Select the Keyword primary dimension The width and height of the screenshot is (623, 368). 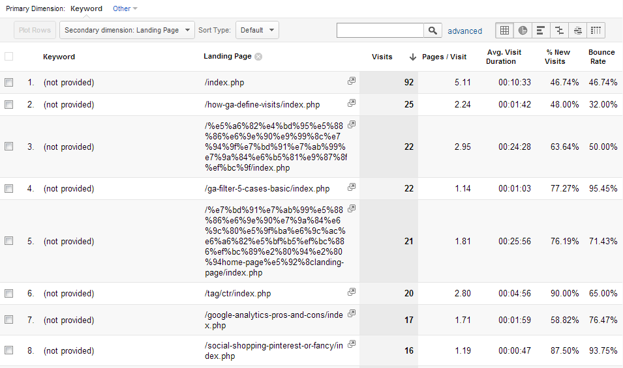pyautogui.click(x=86, y=8)
